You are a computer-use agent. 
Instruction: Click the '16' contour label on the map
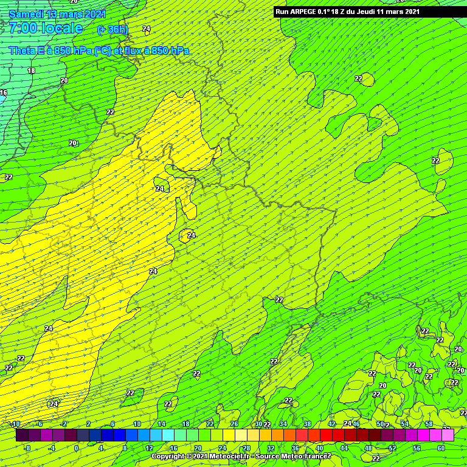coord(4,93)
